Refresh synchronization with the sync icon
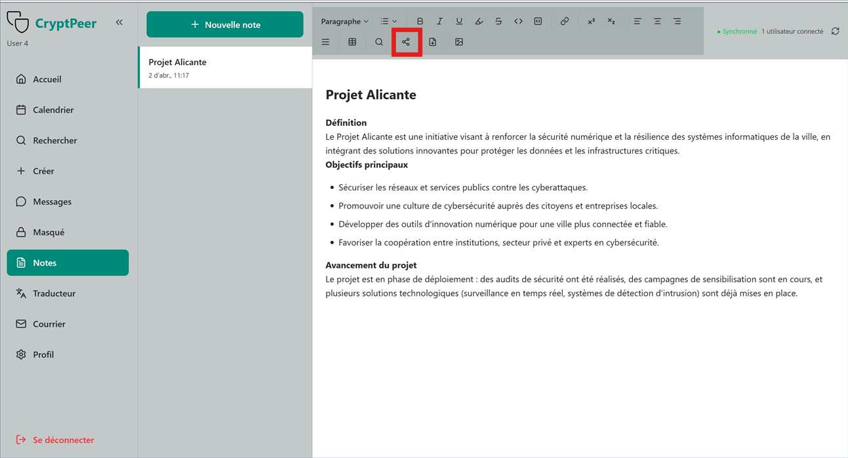This screenshot has height=458, width=848. pyautogui.click(x=834, y=31)
